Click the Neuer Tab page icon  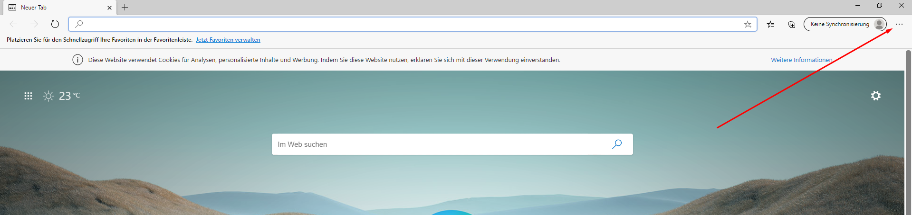pos(12,8)
